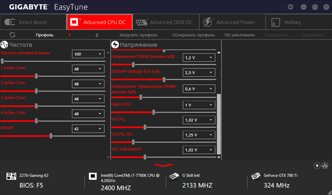This screenshot has width=332, height=195.
Task: Click the play button icon at bottom right
Action: [317, 165]
